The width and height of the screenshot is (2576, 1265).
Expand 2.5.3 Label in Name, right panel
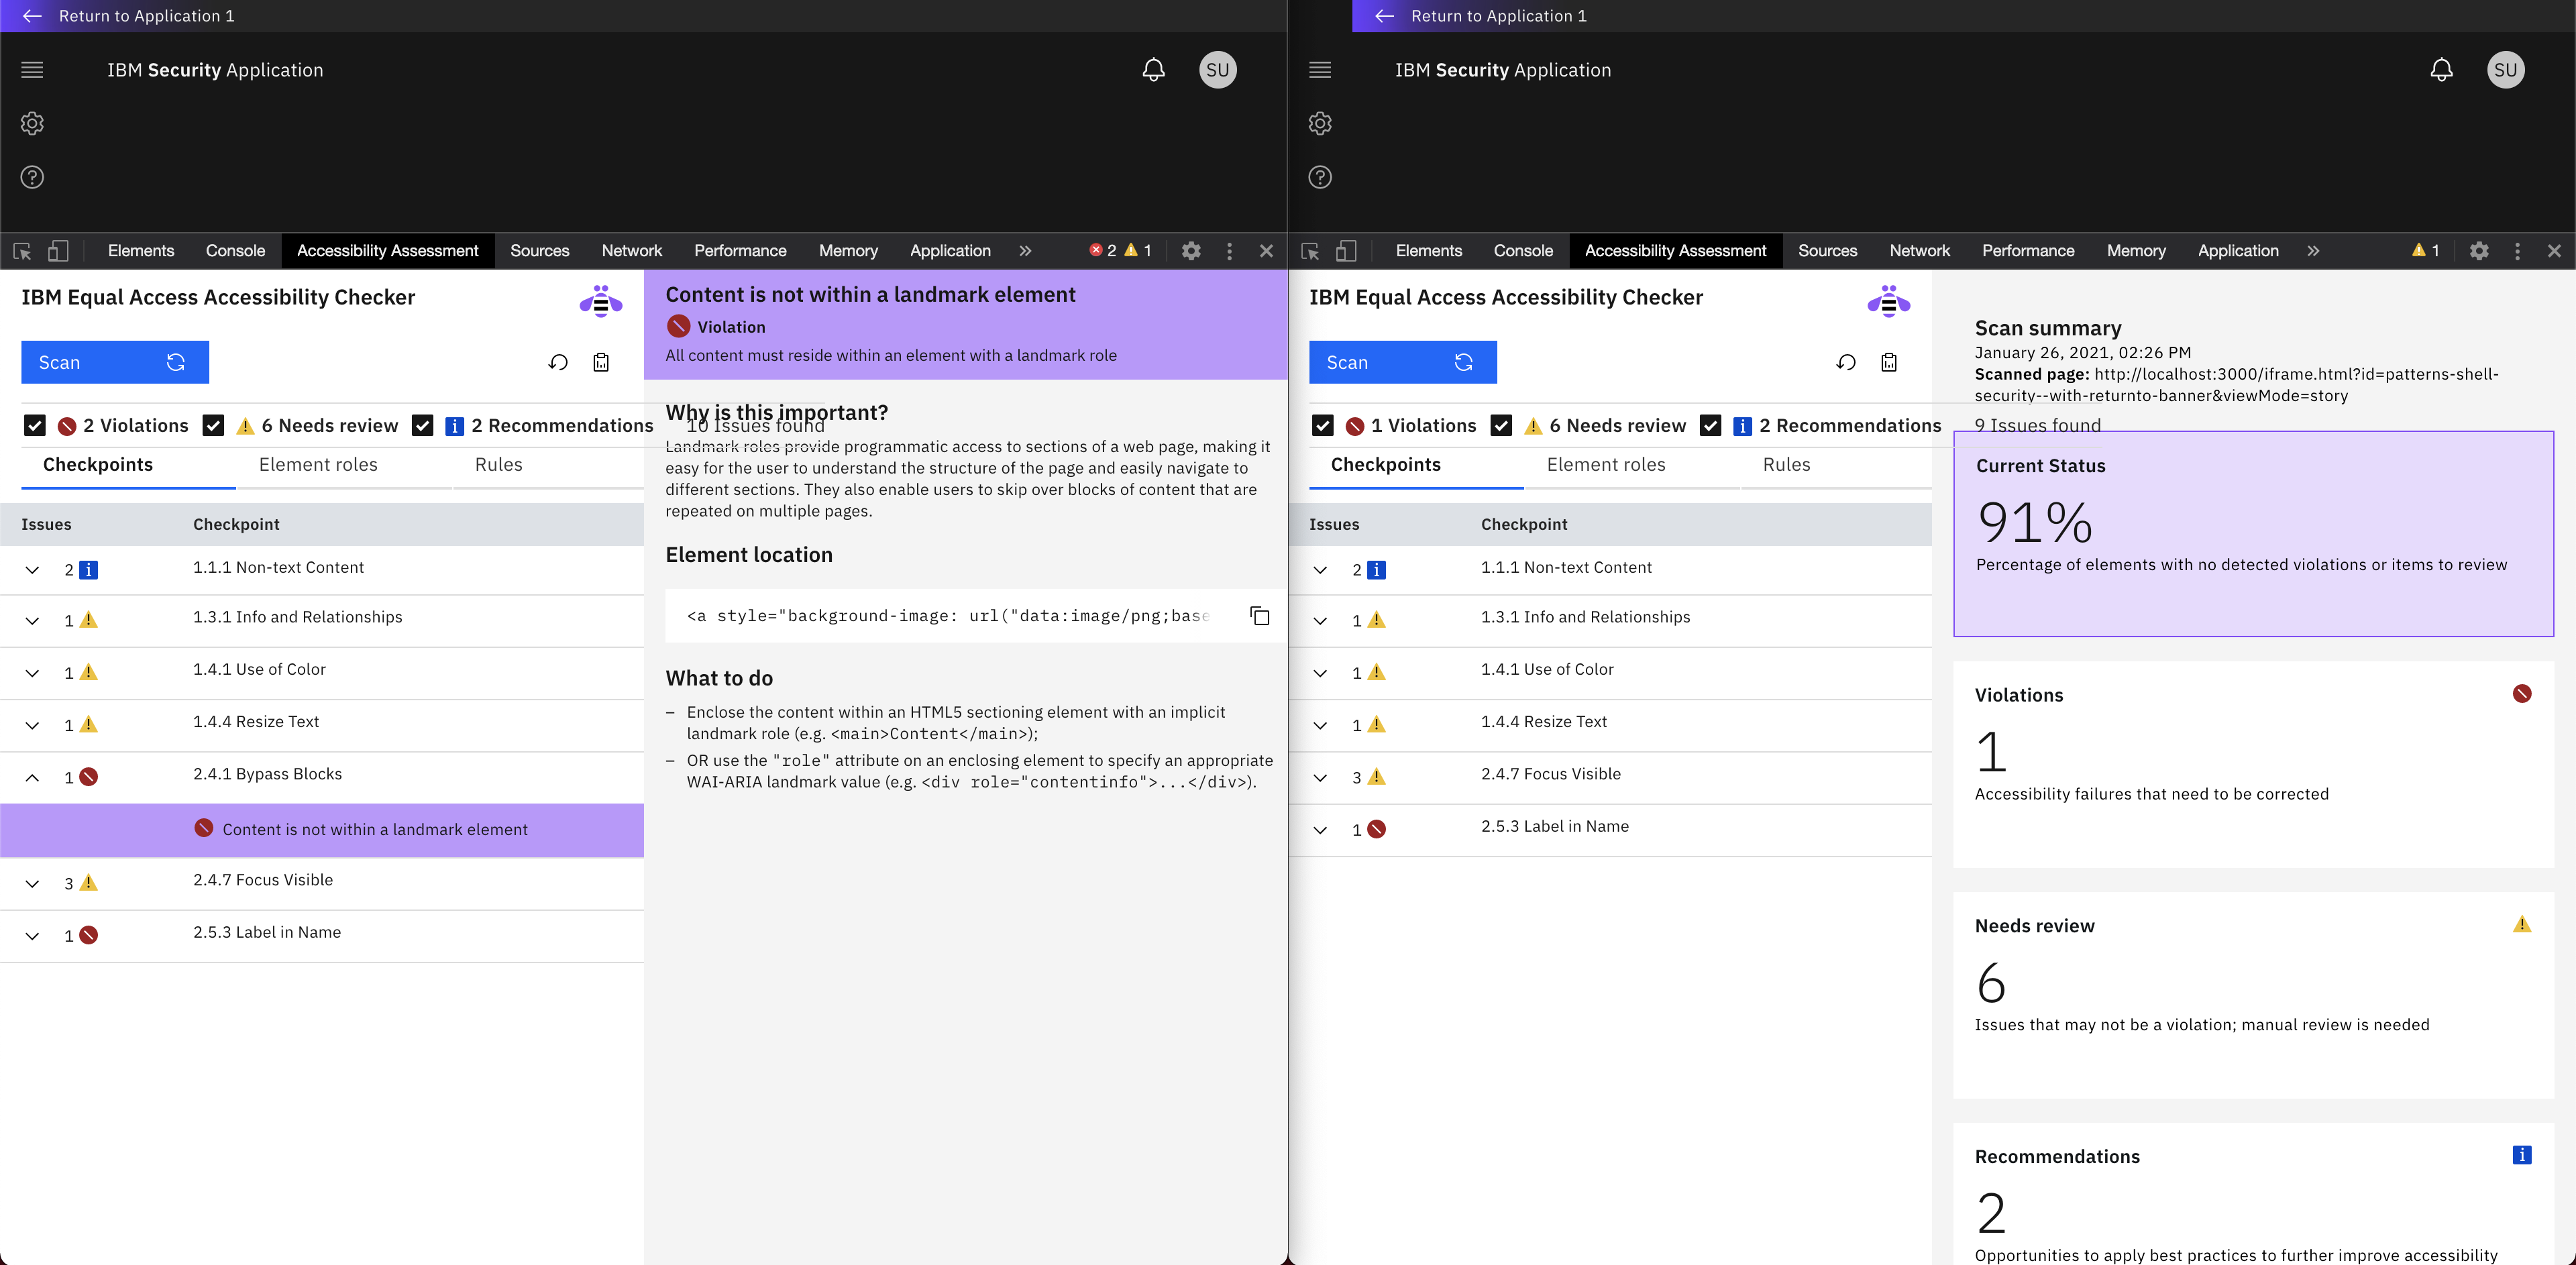[x=1320, y=830]
